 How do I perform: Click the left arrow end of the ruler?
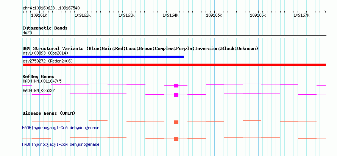[x=23, y=12]
